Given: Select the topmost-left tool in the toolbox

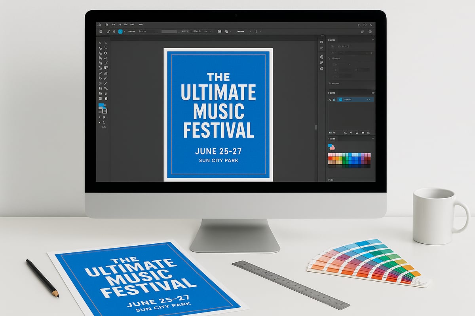Looking at the screenshot, I should click(x=100, y=43).
